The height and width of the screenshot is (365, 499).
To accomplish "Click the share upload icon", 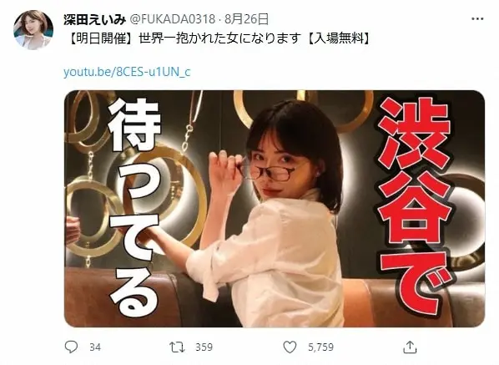I will (x=410, y=347).
